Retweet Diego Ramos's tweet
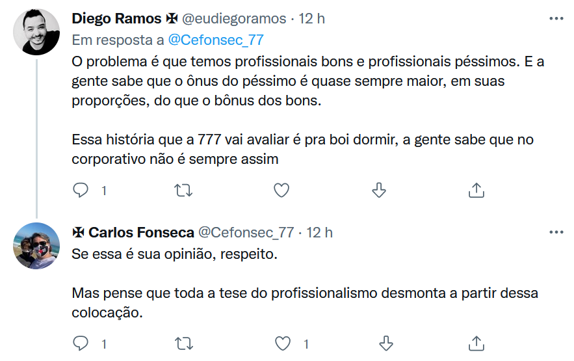 click(x=184, y=190)
